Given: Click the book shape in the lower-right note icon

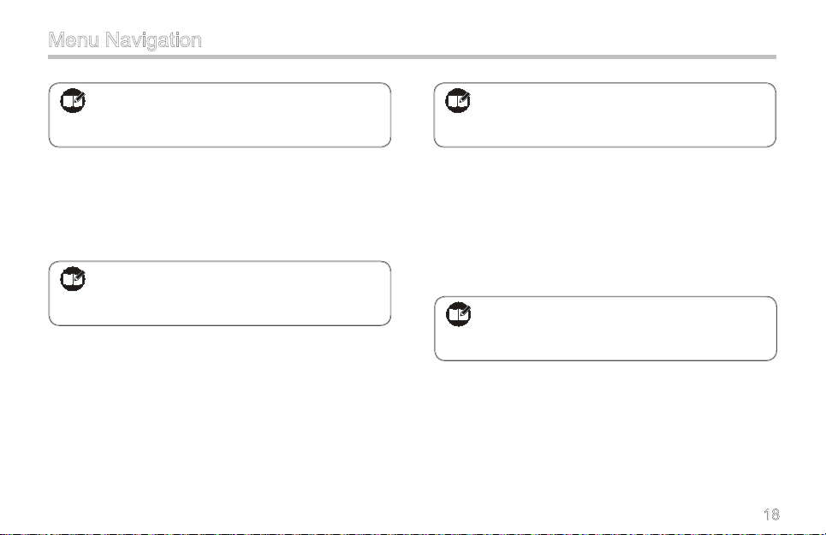Looking at the screenshot, I should coord(458,315).
